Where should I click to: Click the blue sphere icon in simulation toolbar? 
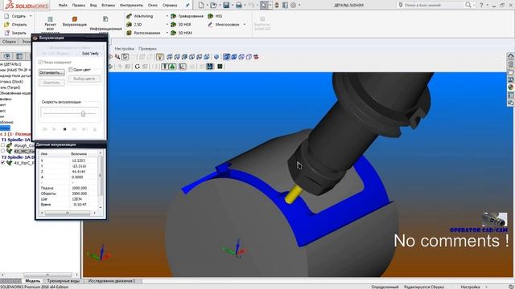click(216, 57)
